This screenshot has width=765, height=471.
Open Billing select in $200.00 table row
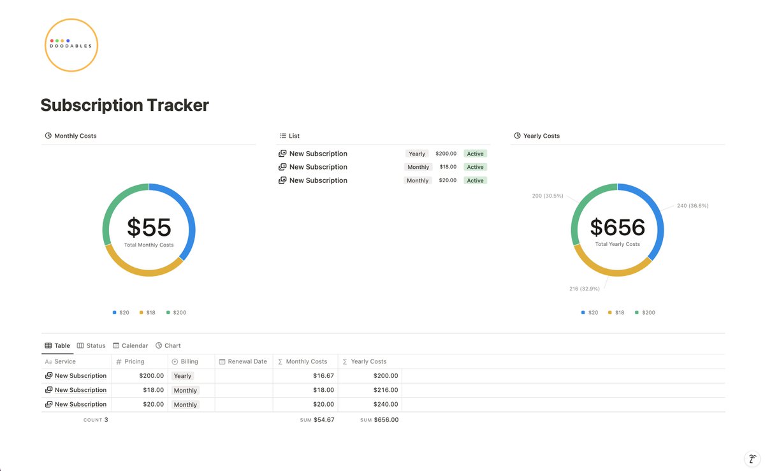click(182, 376)
